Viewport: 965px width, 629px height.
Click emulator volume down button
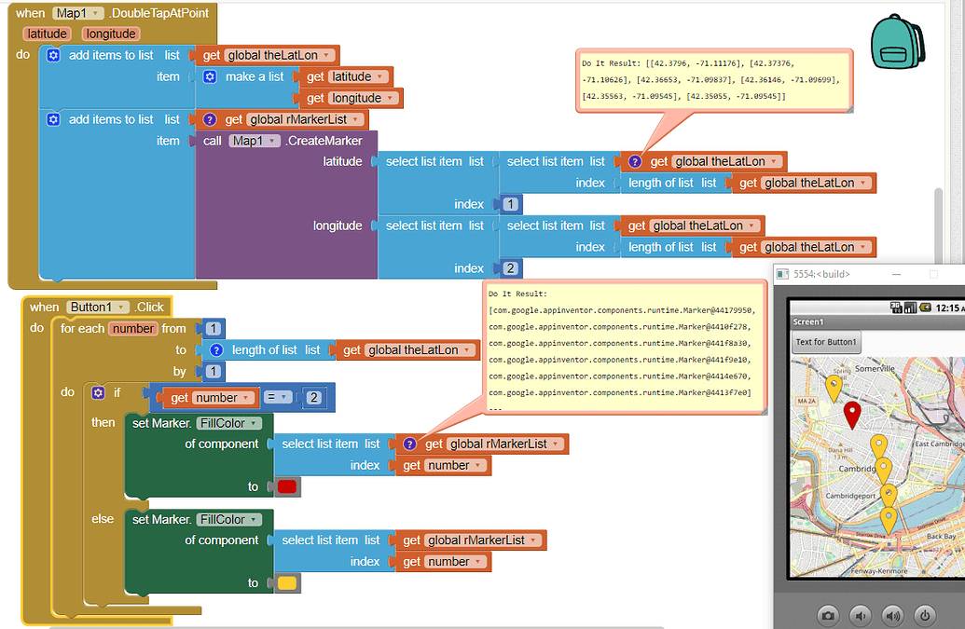pyautogui.click(x=861, y=615)
